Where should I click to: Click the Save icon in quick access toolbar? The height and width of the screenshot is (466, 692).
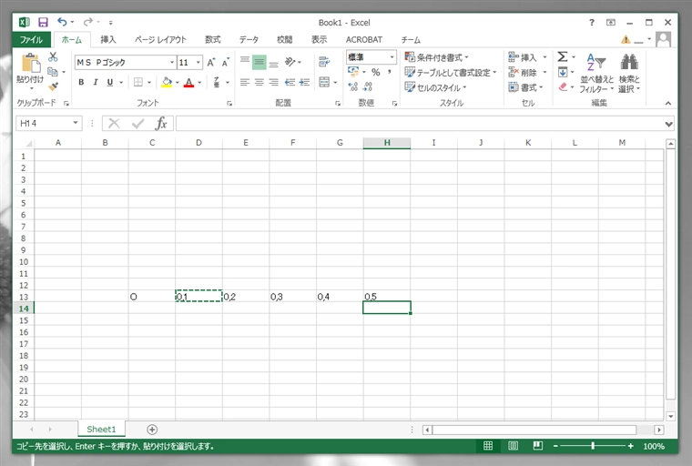(x=43, y=22)
